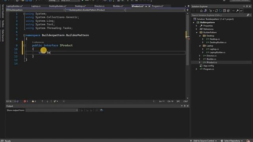Close the Output panel

(x=188, y=106)
